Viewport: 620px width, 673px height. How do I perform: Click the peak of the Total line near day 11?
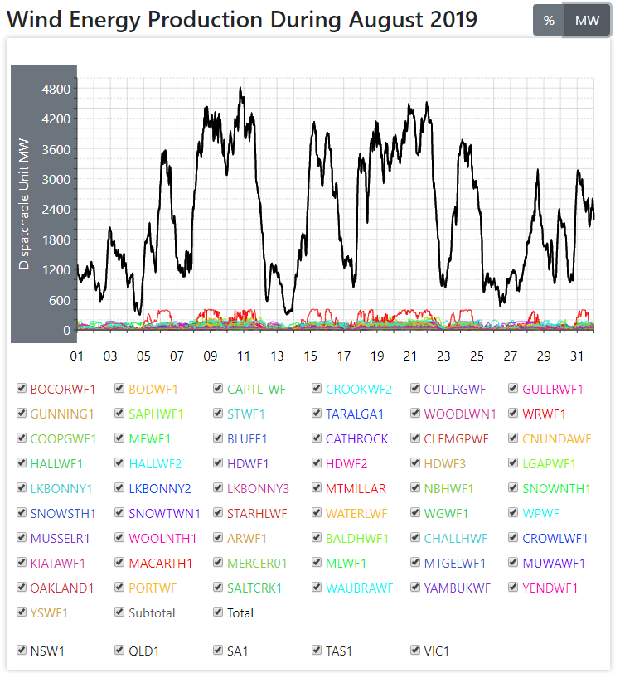240,88
